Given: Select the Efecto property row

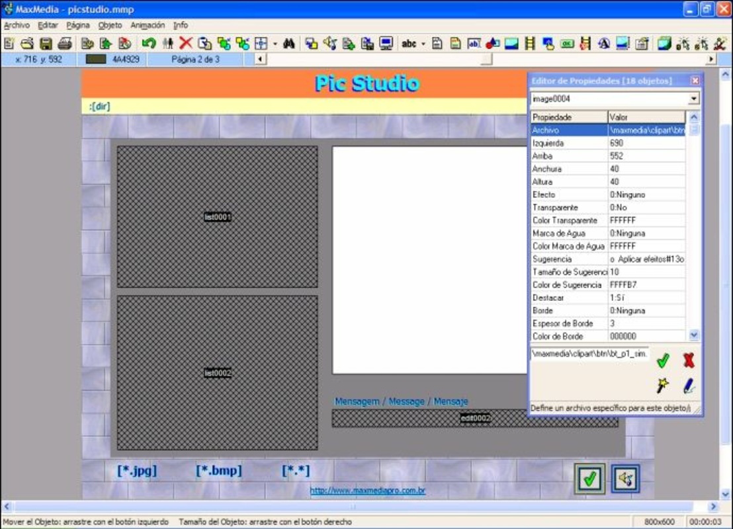Looking at the screenshot, I should (608, 195).
